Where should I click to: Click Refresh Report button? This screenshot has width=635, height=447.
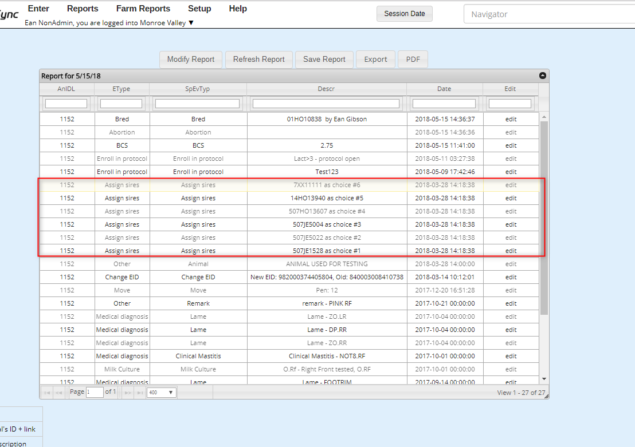[x=259, y=60]
